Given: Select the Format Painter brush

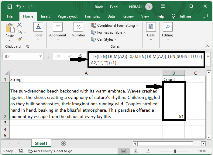Looking at the screenshot, I should (19, 39).
